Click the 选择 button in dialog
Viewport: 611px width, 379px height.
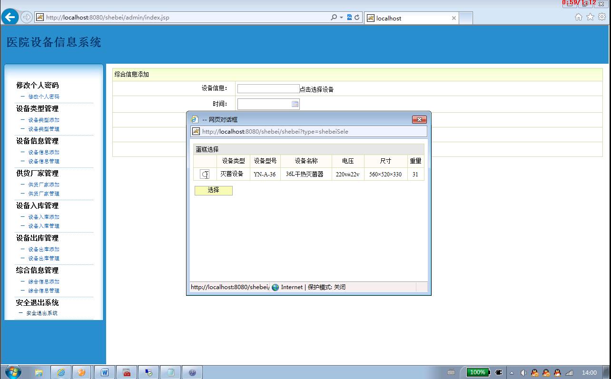point(214,190)
